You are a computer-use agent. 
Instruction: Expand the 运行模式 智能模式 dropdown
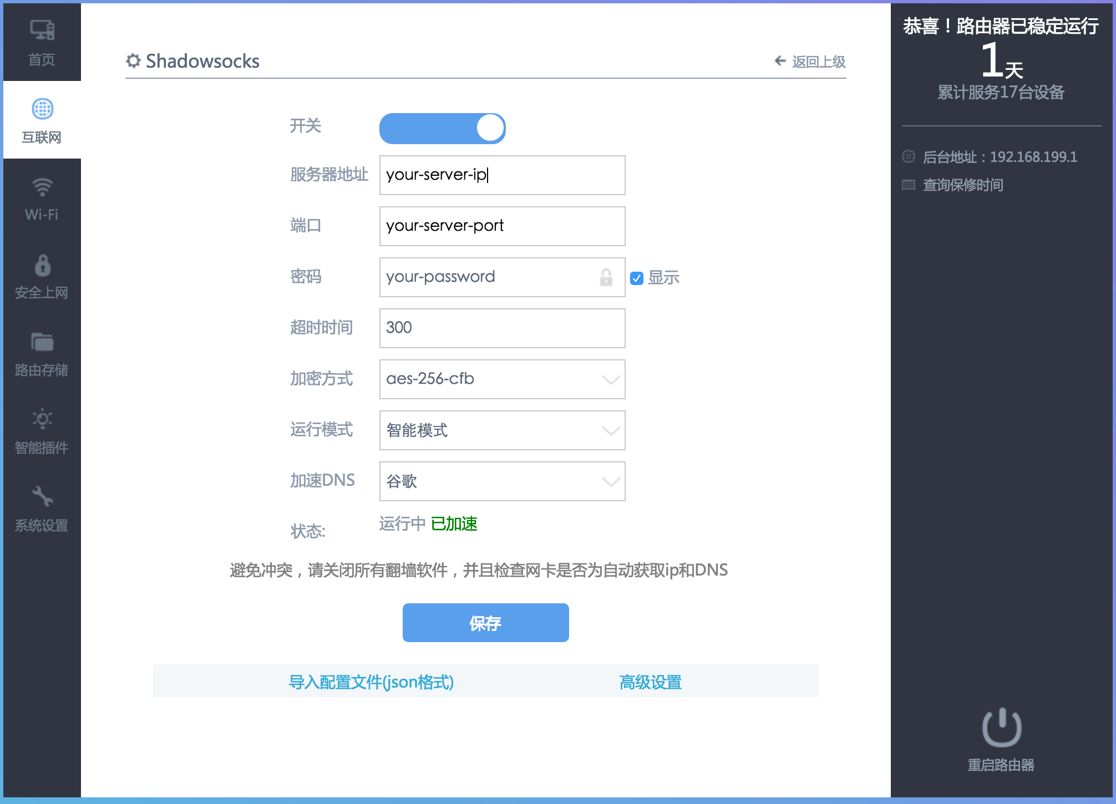(x=502, y=430)
